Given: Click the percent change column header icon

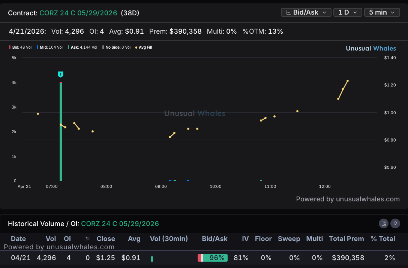Looking at the screenshot, I should tap(88, 239).
